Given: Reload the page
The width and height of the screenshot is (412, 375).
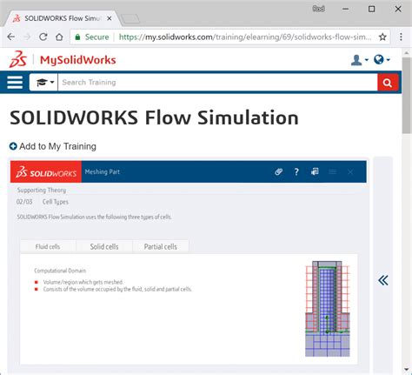Looking at the screenshot, I should [x=43, y=37].
